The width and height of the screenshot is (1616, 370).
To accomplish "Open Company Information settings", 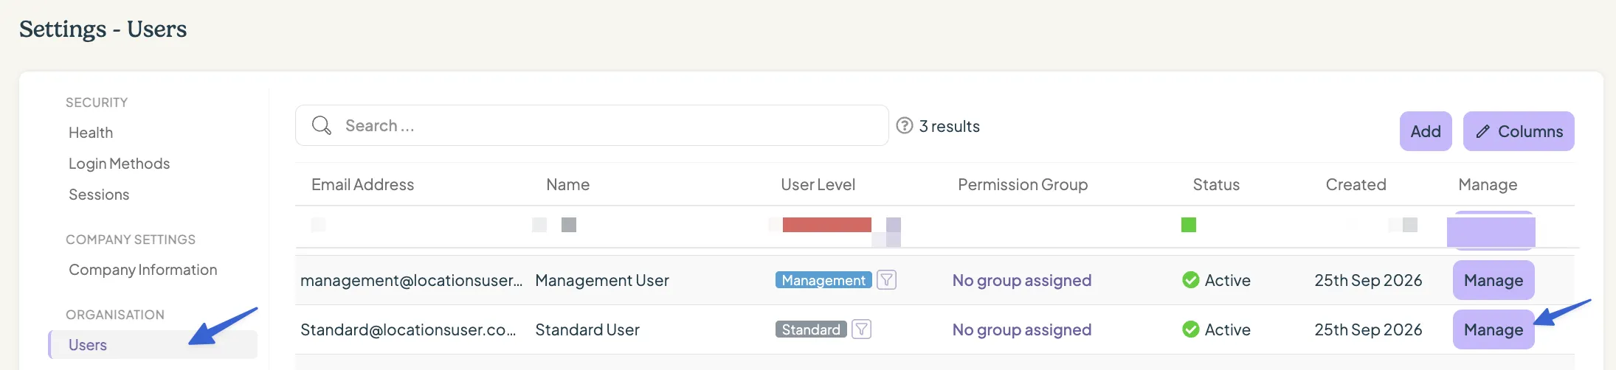I will coord(143,270).
